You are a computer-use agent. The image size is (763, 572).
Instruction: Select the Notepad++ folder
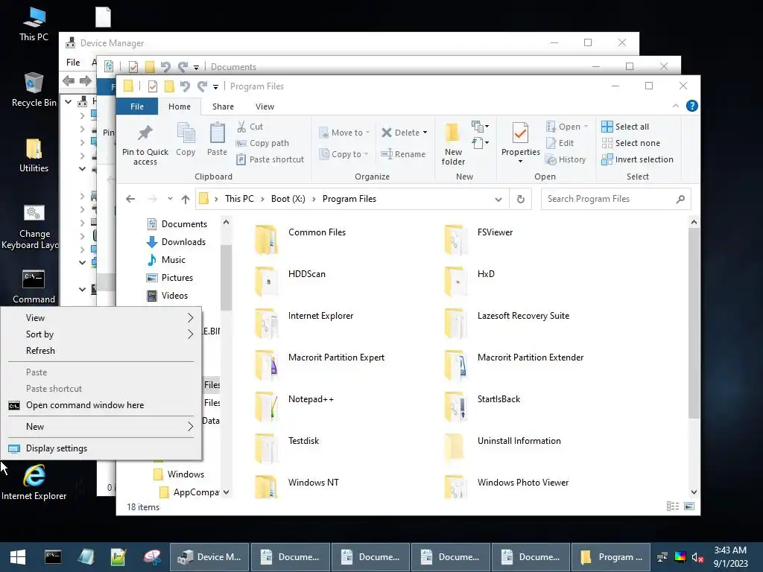click(x=294, y=406)
